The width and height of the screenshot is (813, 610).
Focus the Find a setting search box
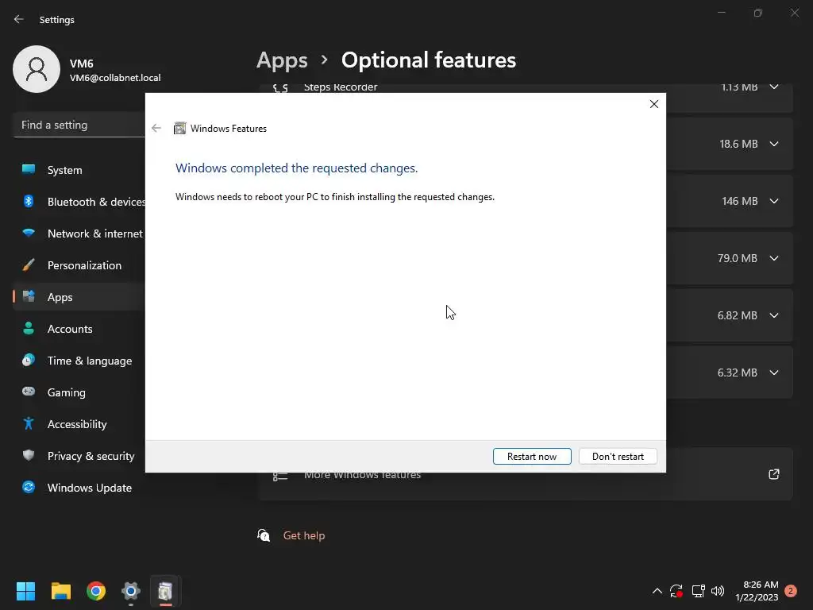coord(79,125)
